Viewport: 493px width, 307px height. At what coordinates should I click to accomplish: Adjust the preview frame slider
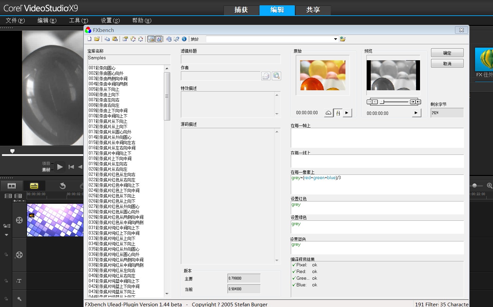382,102
